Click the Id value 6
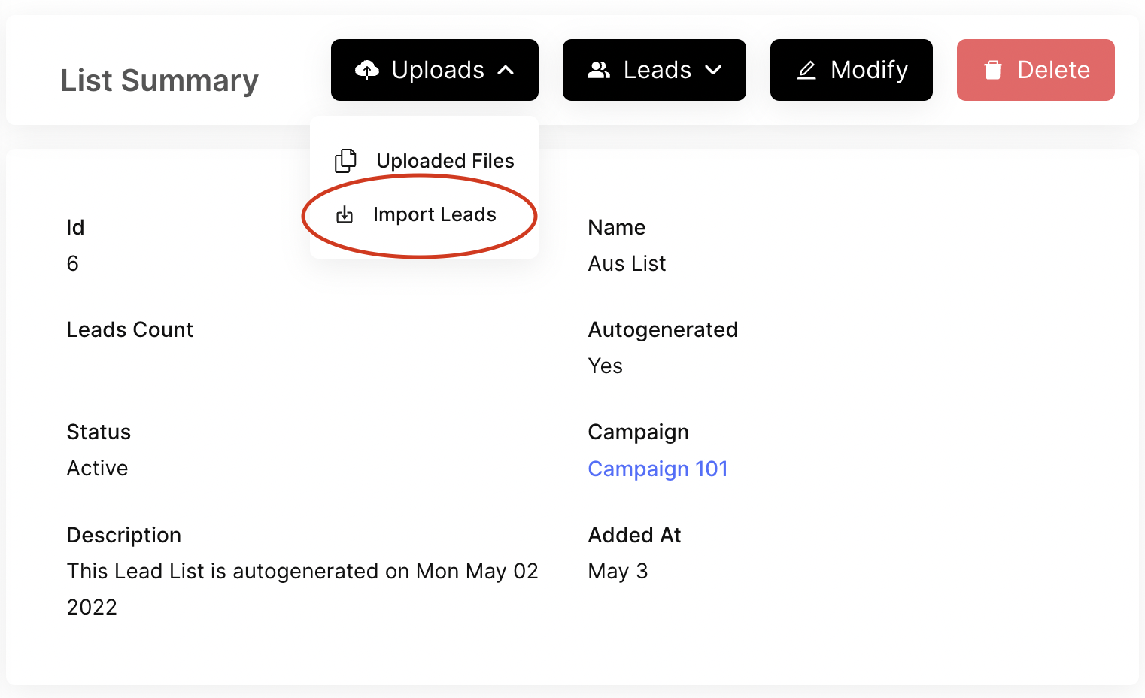Screen dimensions: 1145x698 pyautogui.click(x=73, y=263)
